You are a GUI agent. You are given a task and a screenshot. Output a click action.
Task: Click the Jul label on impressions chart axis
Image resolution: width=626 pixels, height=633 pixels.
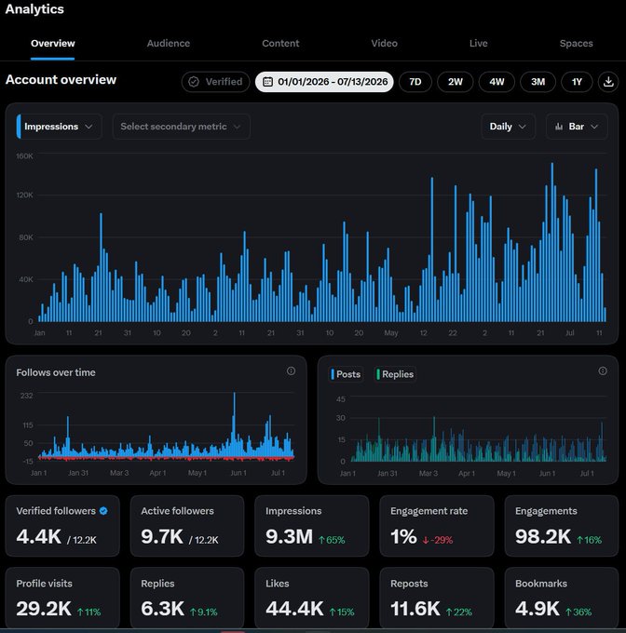(x=569, y=333)
